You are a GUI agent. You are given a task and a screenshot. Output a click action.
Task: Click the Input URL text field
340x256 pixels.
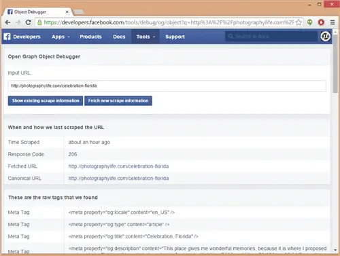(167, 86)
